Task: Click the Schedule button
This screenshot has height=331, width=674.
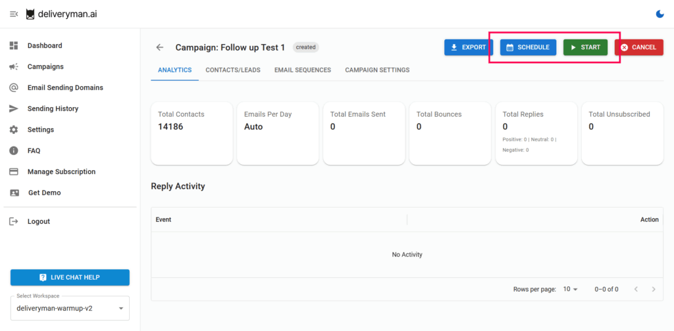Action: (528, 47)
